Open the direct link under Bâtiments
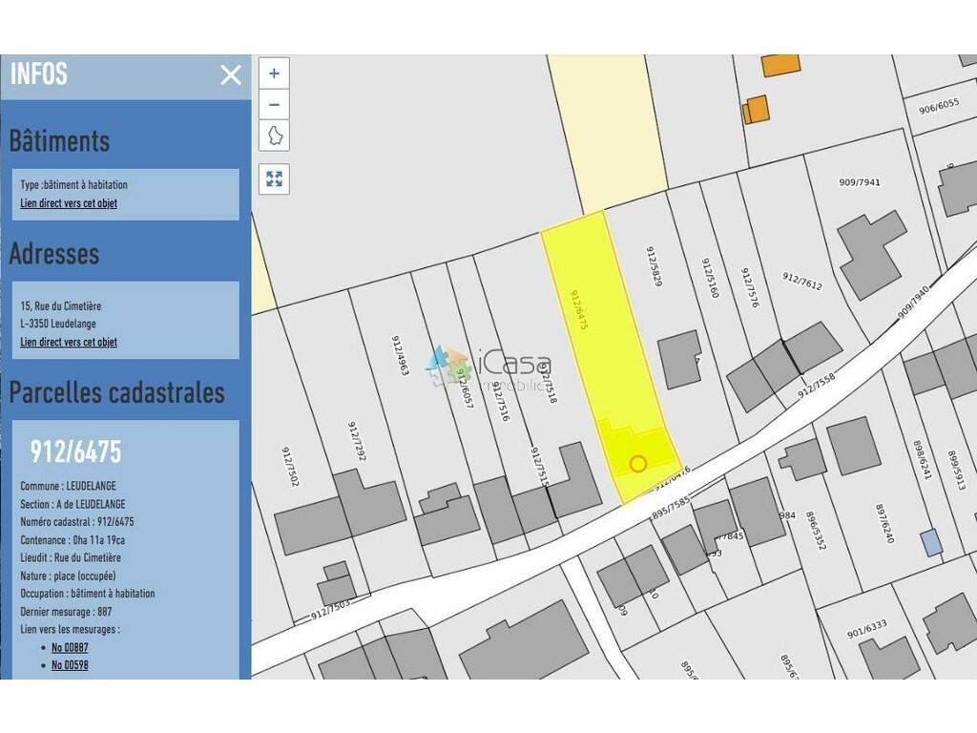 (x=69, y=203)
